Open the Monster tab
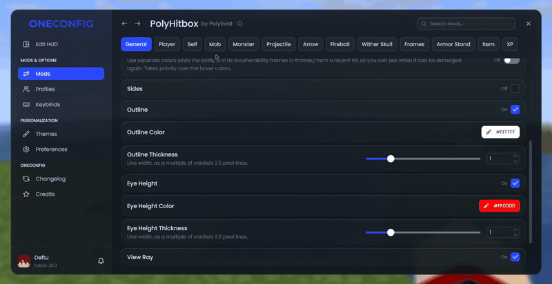552x284 pixels. 244,44
